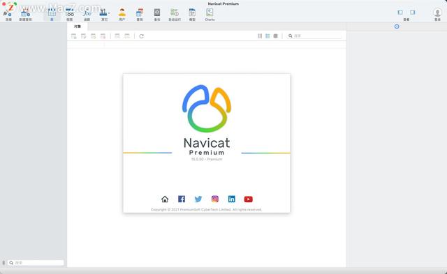Click the refresh button in object toolbar

coord(141,36)
